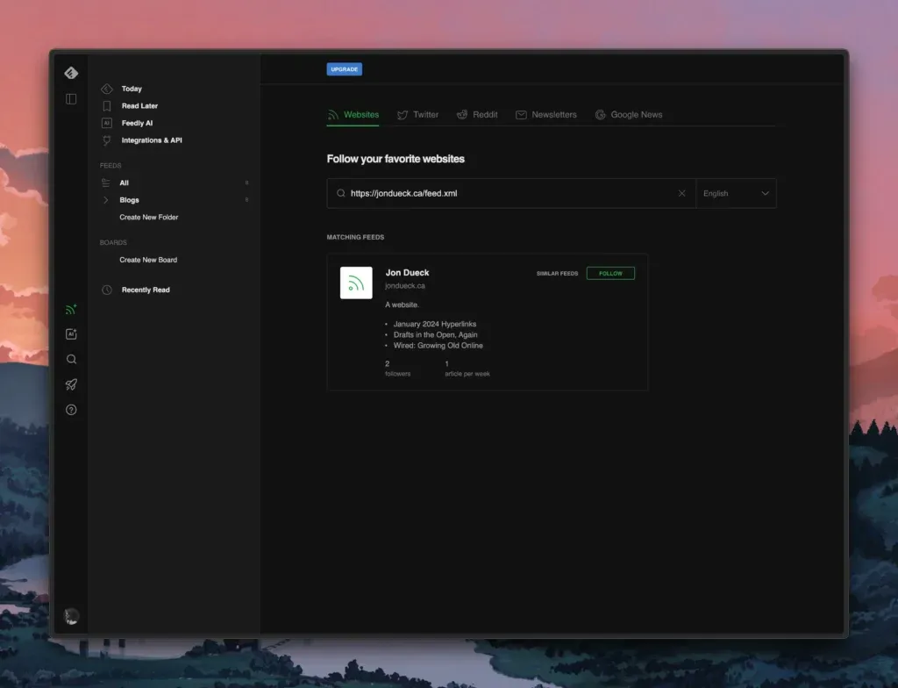Open the Jon Dueck feed title
Screen dimensions: 898x688
click(407, 272)
